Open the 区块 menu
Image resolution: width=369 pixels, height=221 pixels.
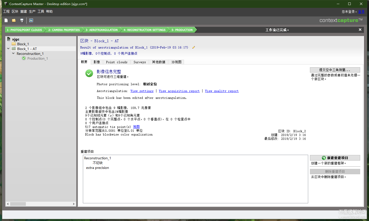pyautogui.click(x=15, y=11)
